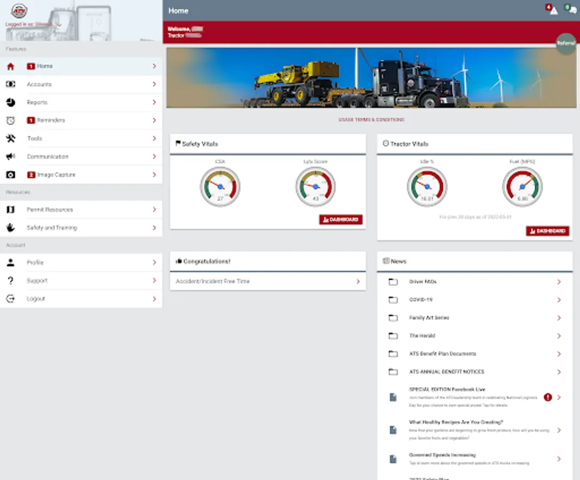Open the Accounts cash icon

tap(10, 84)
